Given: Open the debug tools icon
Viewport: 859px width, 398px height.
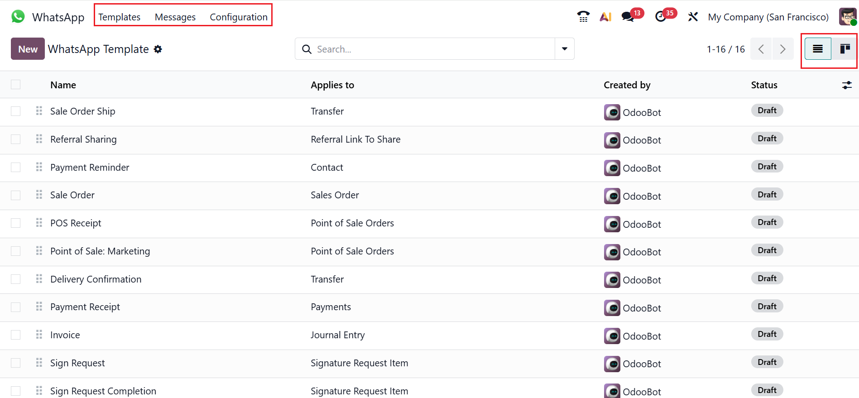Looking at the screenshot, I should (693, 17).
